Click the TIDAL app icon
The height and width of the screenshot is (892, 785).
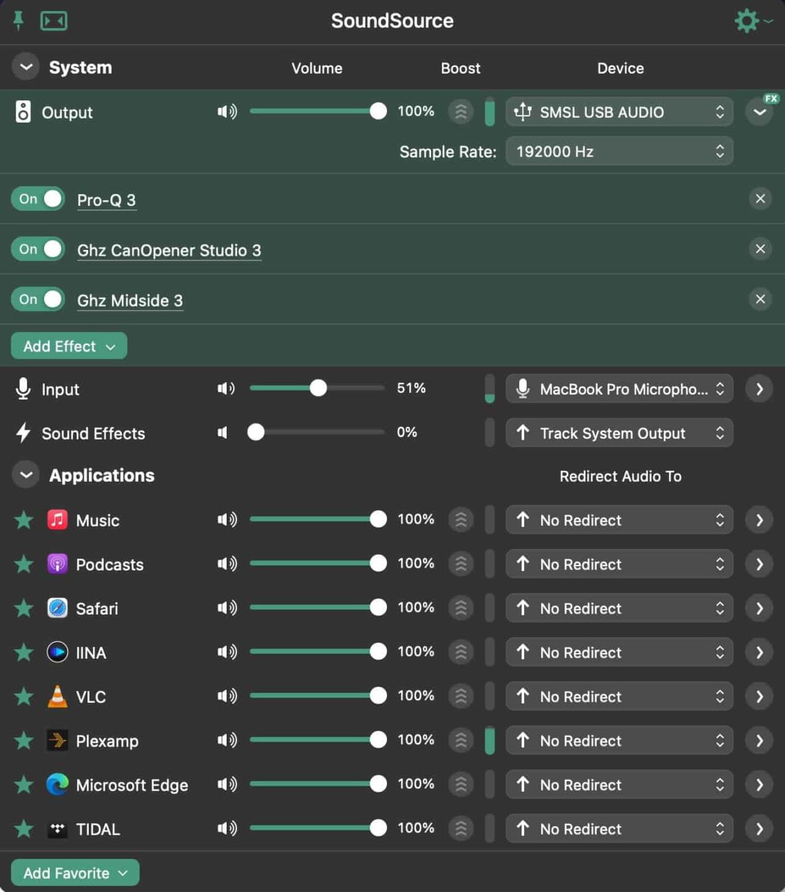click(x=57, y=829)
